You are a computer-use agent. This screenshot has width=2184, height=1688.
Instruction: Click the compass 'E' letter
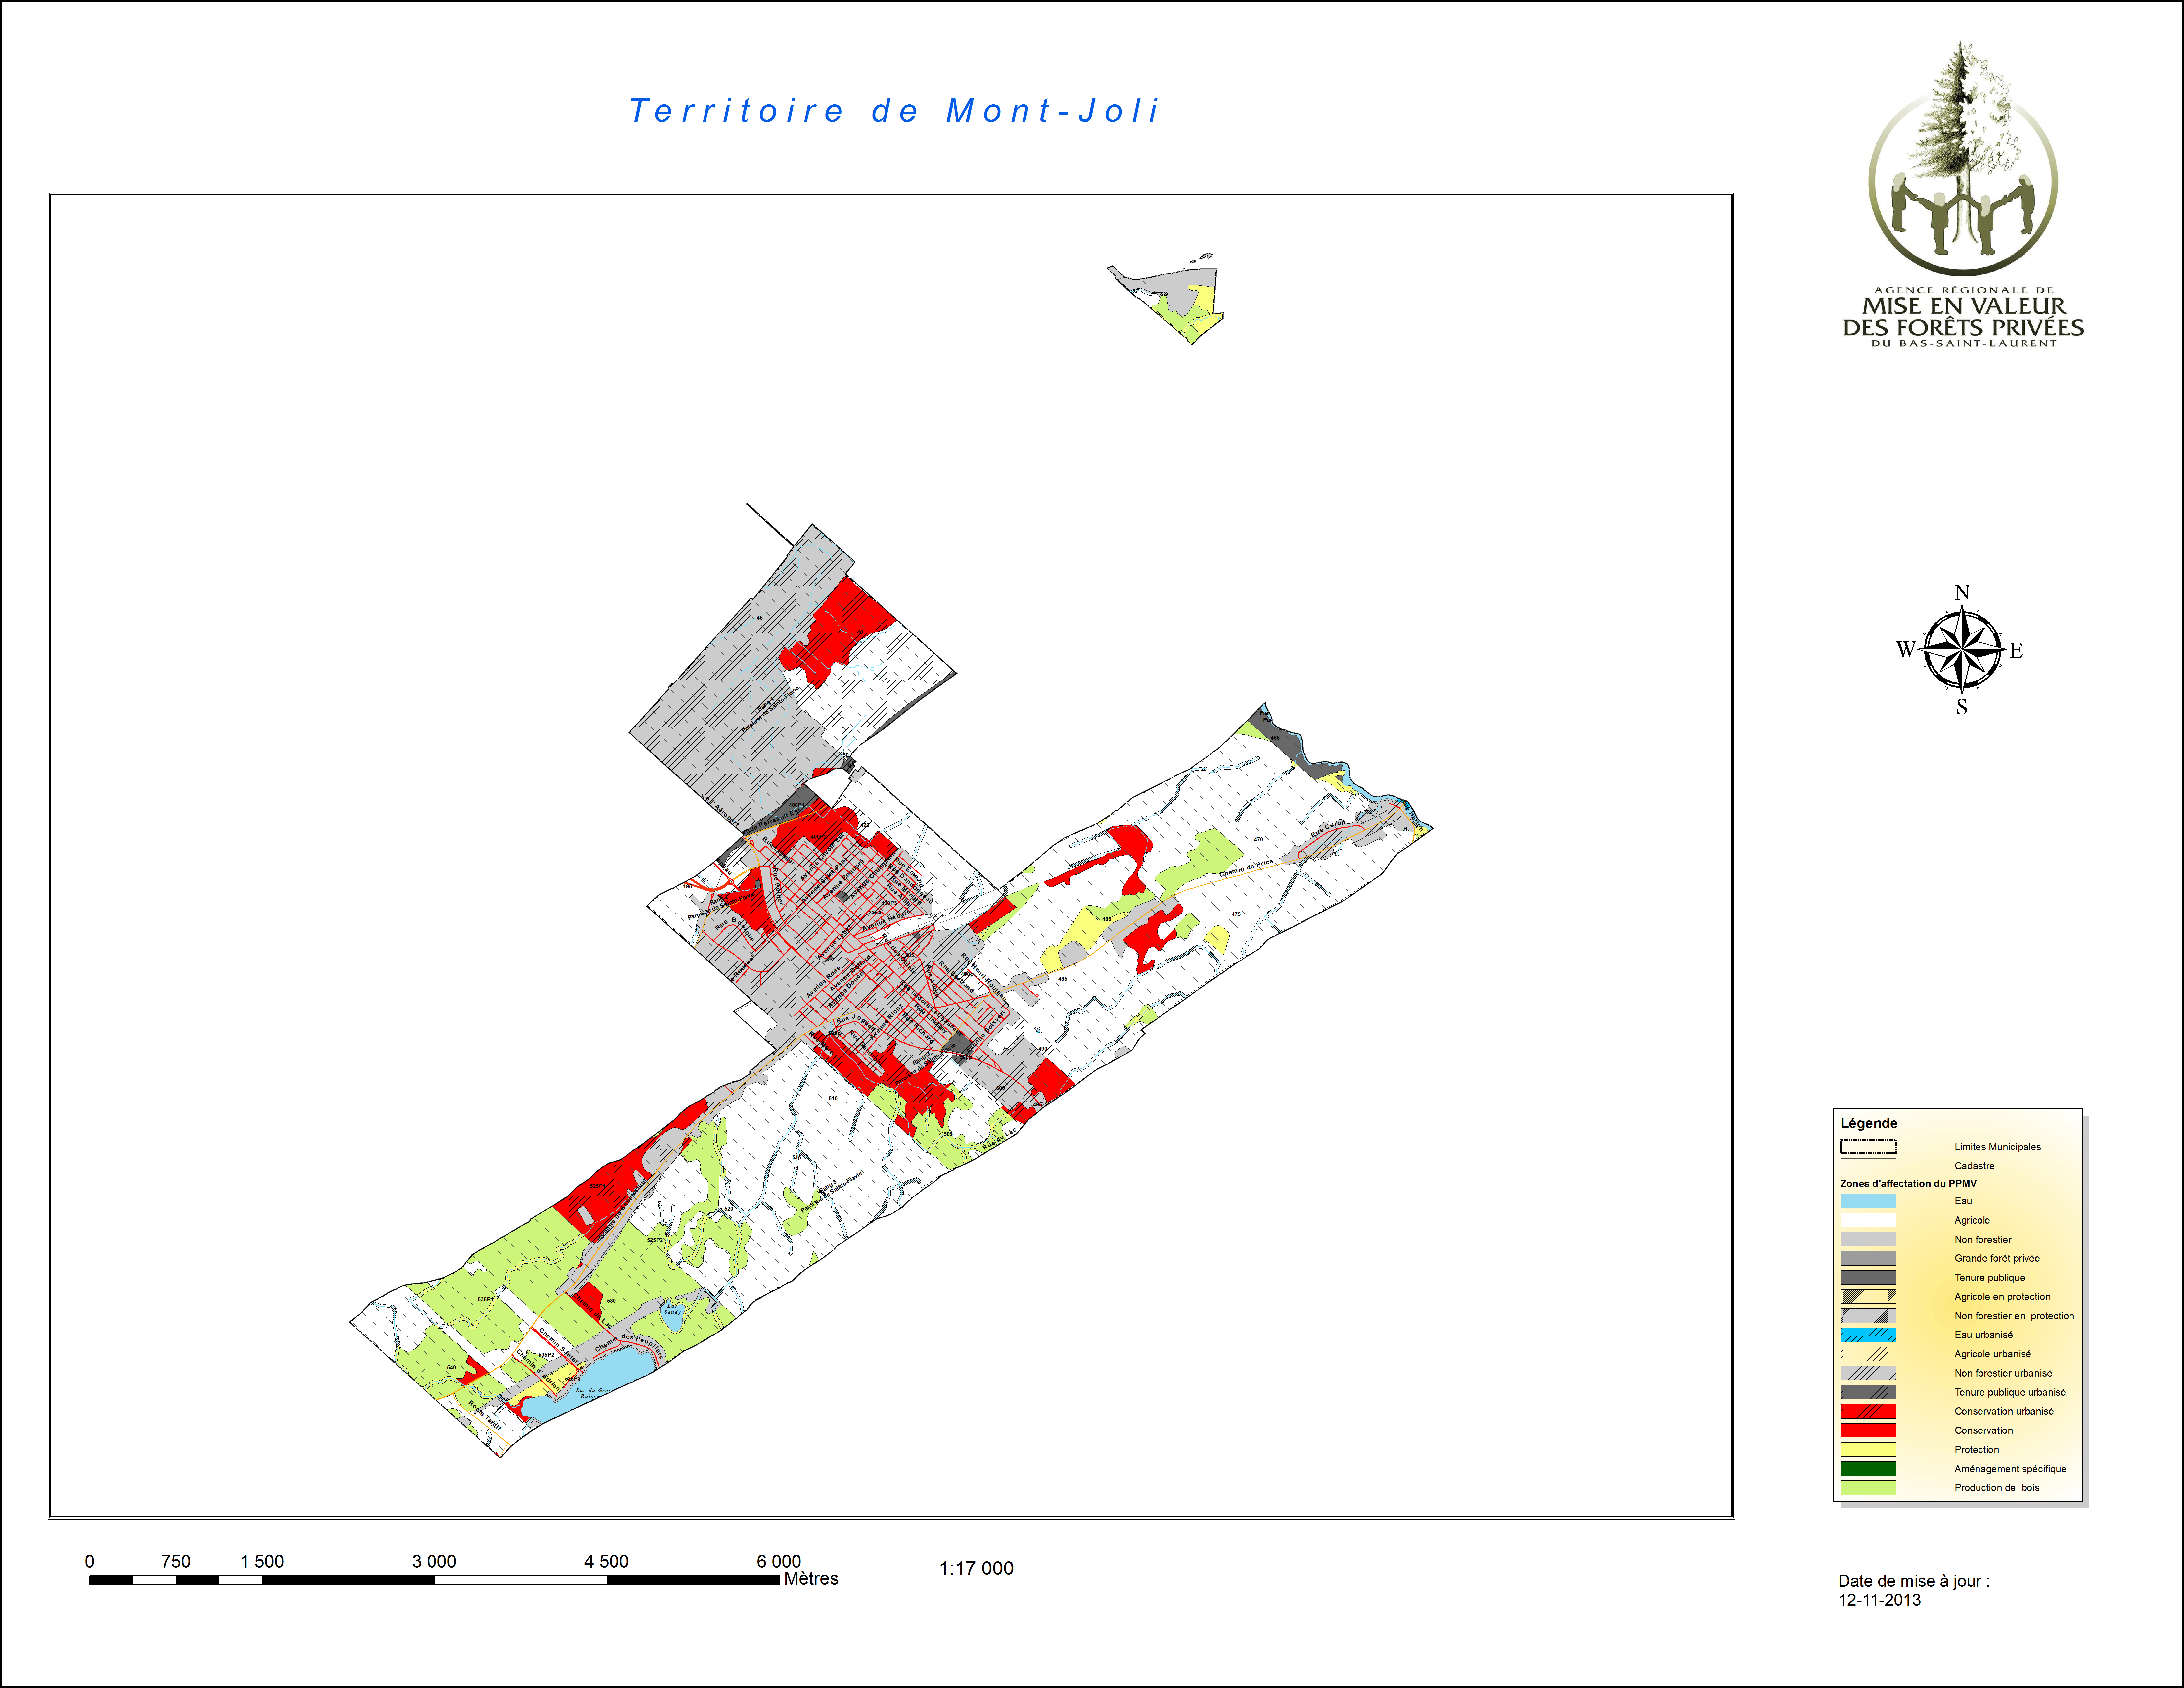(2016, 650)
